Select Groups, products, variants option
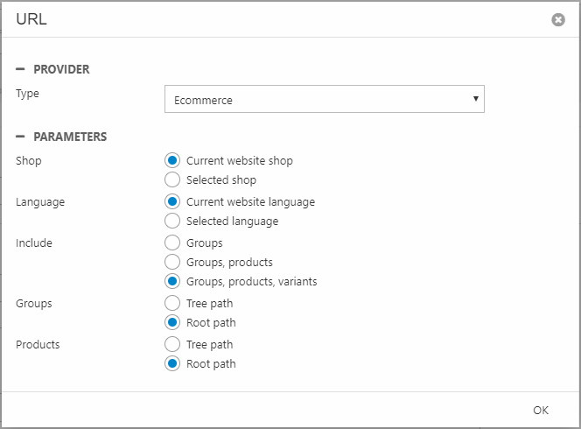The height and width of the screenshot is (429, 581). click(x=172, y=282)
